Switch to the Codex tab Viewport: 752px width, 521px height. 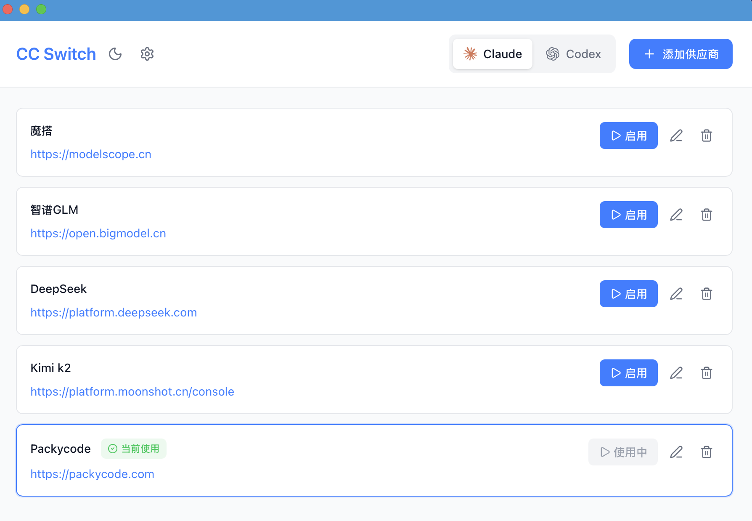click(x=573, y=54)
